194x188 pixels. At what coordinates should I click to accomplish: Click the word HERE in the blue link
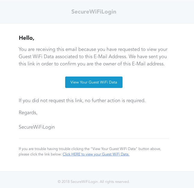tap(76, 154)
